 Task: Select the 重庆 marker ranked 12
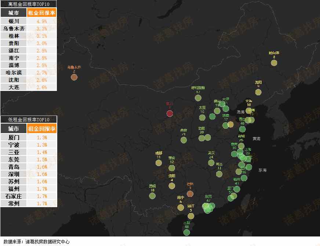pyautogui.click(x=172, y=168)
